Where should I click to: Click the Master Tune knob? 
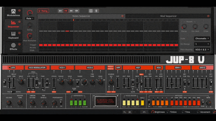coord(20,103)
